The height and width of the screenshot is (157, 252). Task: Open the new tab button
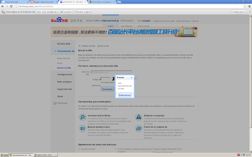click(119, 2)
